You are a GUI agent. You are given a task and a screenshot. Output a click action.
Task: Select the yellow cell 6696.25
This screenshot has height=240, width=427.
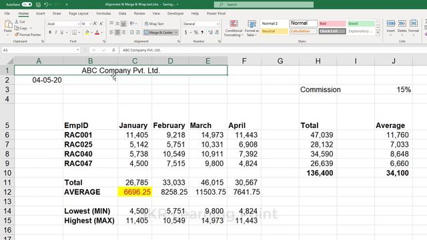pyautogui.click(x=135, y=192)
